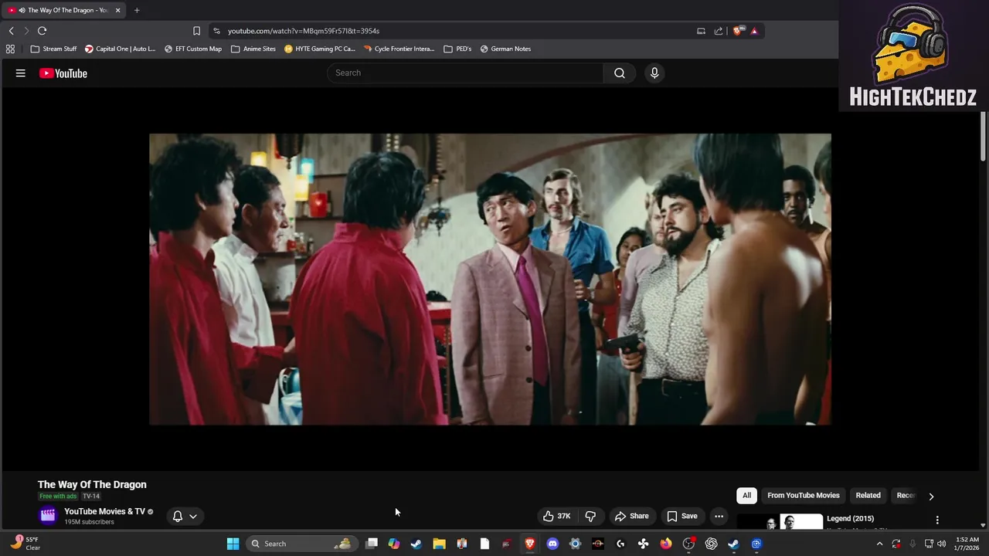Open volume control in system tray

click(942, 544)
